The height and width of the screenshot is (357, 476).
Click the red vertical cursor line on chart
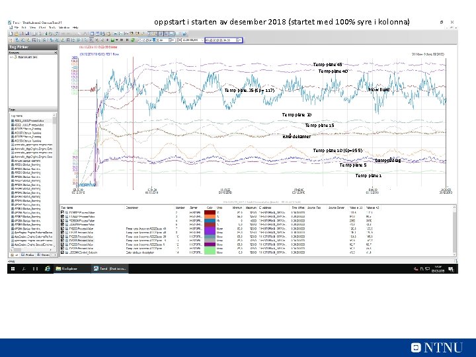tap(133, 123)
